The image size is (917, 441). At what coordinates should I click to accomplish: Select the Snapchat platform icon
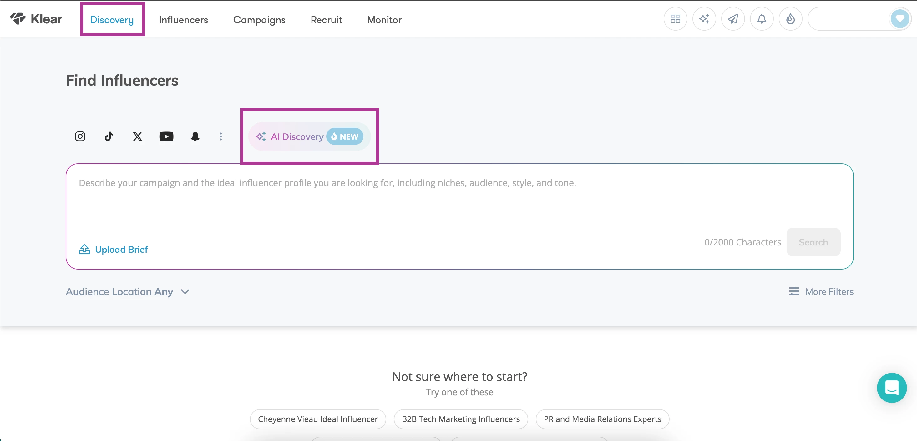[195, 136]
